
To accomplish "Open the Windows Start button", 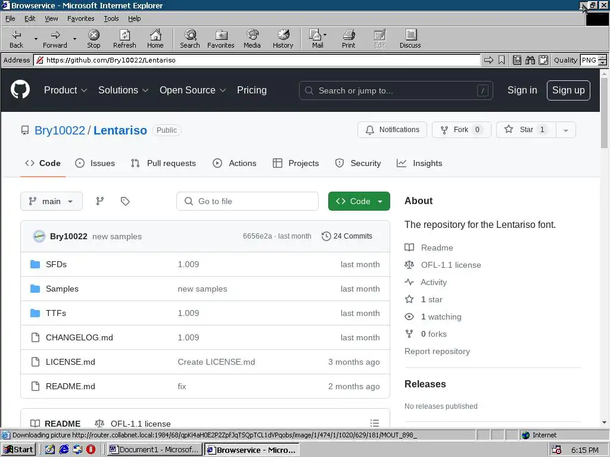I will [18, 450].
